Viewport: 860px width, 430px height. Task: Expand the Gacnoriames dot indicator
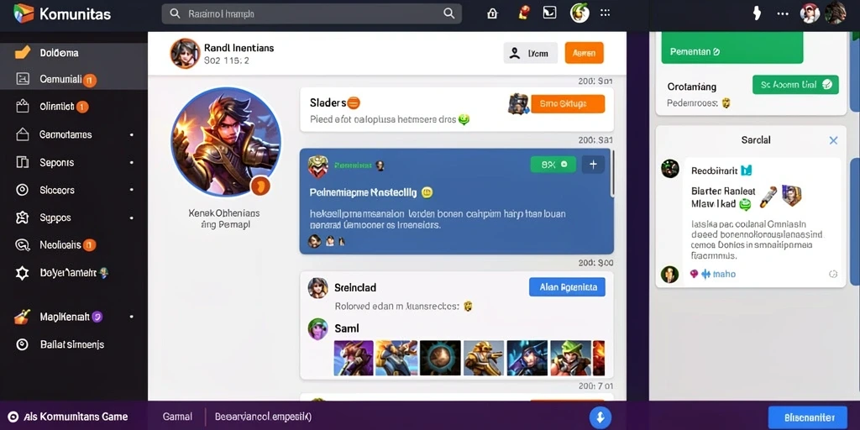pos(132,134)
